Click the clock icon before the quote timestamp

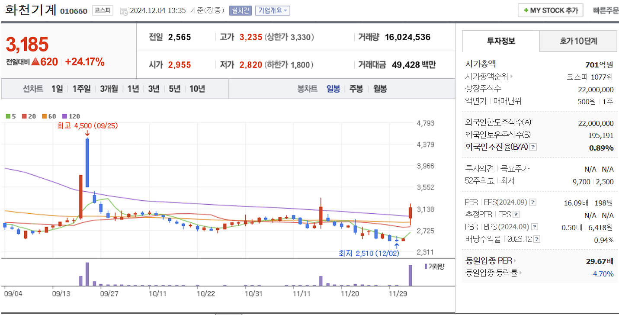[x=123, y=10]
